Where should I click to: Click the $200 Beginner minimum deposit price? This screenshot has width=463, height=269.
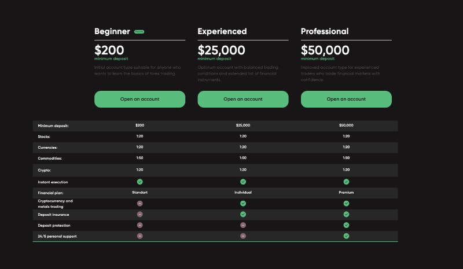pyautogui.click(x=109, y=50)
